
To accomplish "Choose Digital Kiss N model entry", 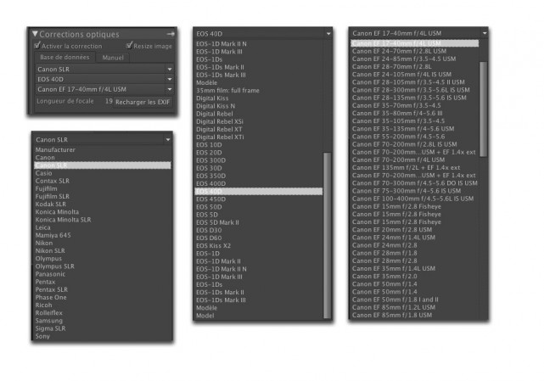I will tap(216, 106).
